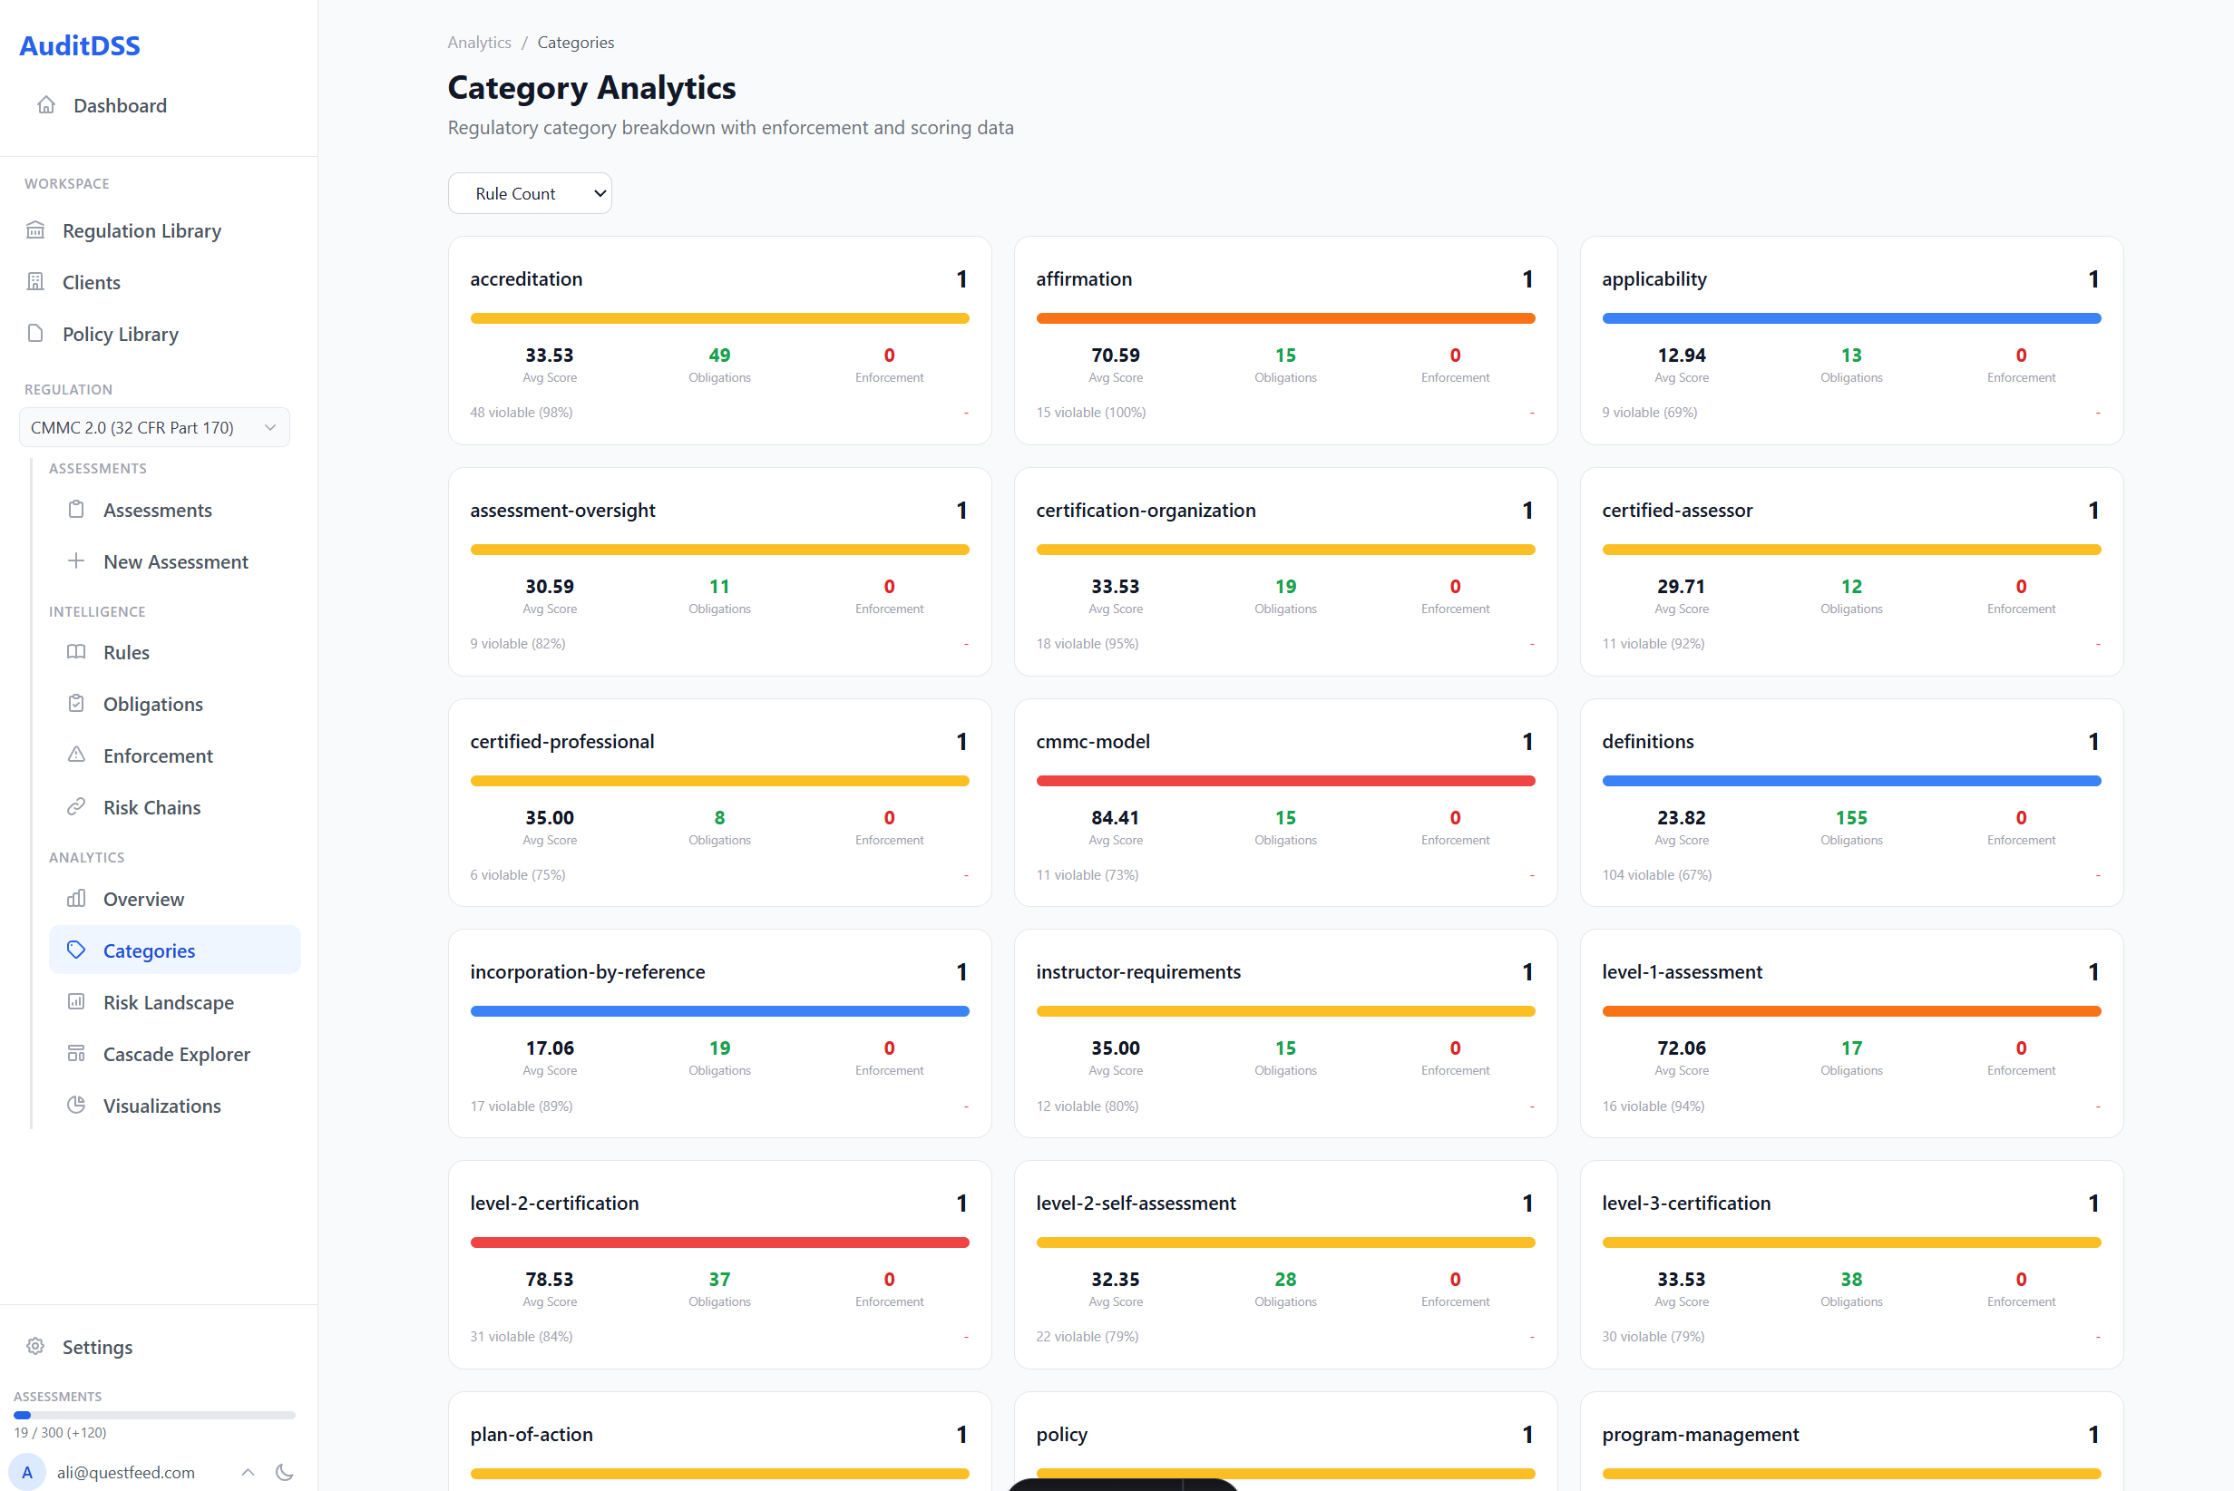Viewport: 2234px width, 1491px height.
Task: Navigate via the Analytics breadcrumb link
Action: click(478, 42)
